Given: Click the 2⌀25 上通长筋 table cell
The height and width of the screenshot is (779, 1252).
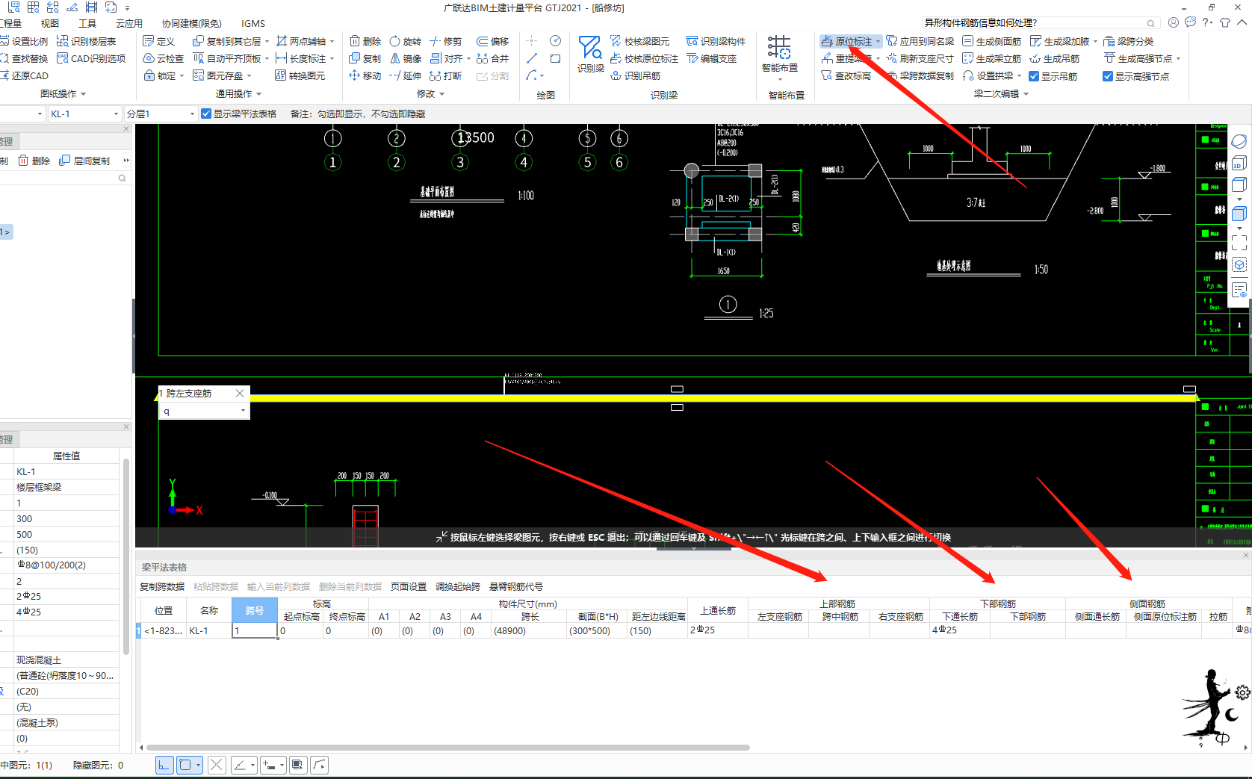Looking at the screenshot, I should pyautogui.click(x=717, y=630).
